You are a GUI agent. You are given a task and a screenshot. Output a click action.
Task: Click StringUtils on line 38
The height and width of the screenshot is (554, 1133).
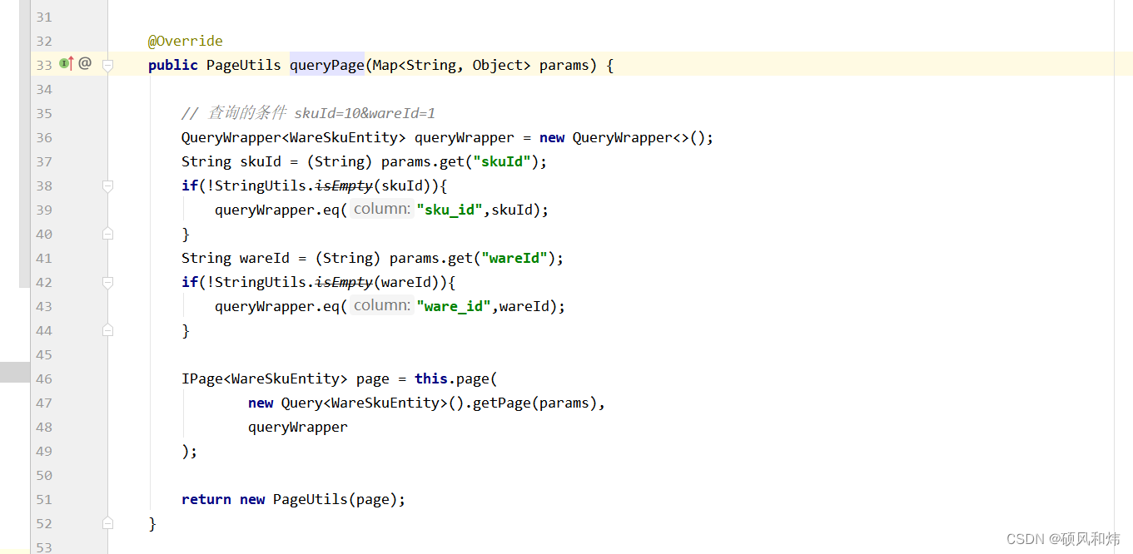[x=261, y=185]
